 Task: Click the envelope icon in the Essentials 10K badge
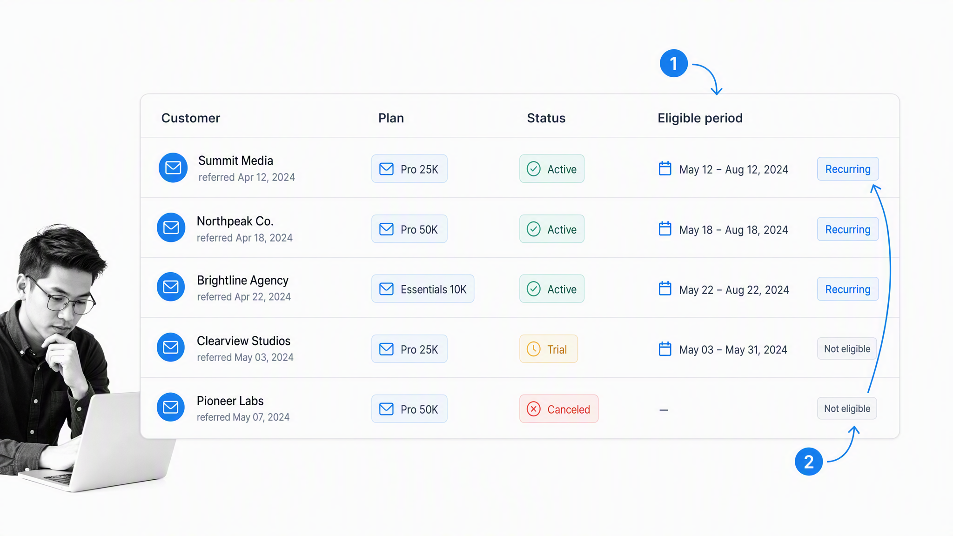(x=386, y=288)
